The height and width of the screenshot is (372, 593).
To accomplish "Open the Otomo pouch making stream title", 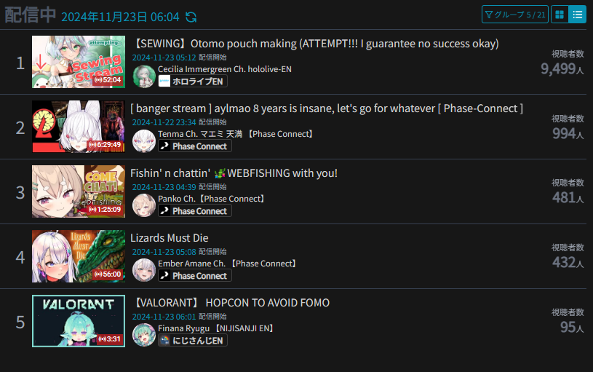I will 314,44.
